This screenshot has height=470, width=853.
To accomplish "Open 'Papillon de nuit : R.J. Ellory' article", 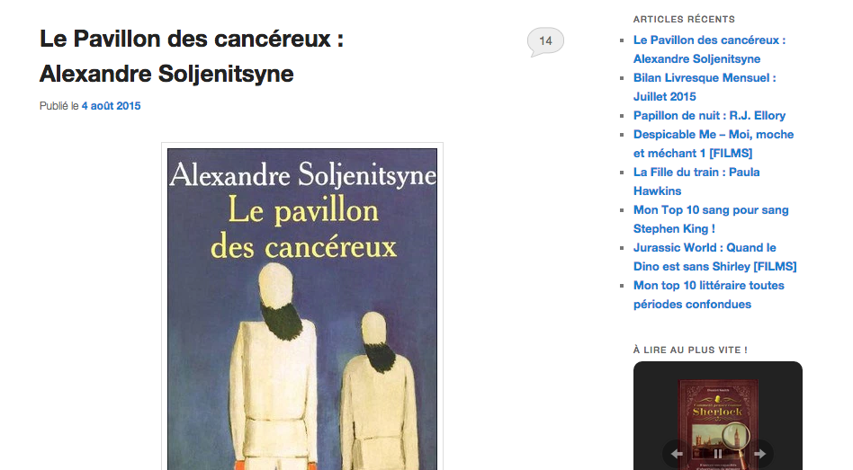I will [709, 115].
